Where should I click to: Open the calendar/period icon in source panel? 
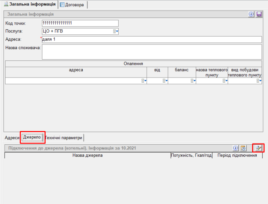(x=243, y=148)
